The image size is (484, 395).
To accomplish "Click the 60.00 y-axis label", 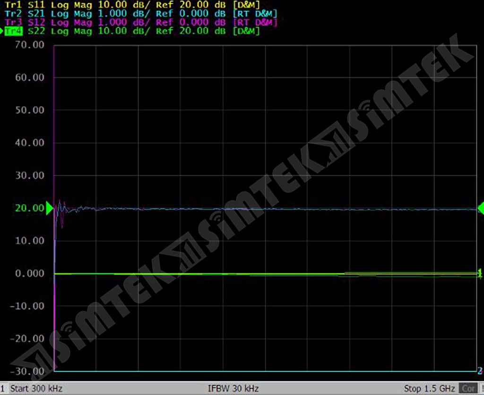I will click(x=30, y=77).
